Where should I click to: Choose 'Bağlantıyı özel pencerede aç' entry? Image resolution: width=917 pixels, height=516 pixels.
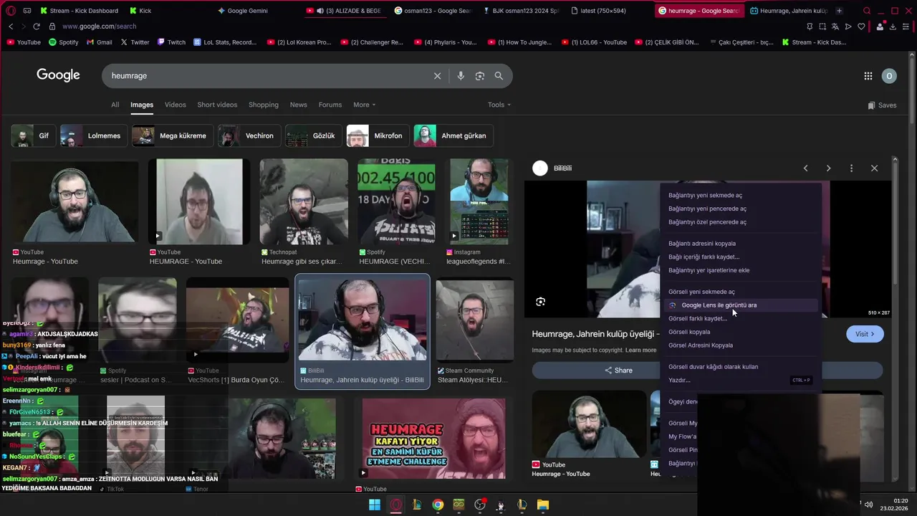741,222
